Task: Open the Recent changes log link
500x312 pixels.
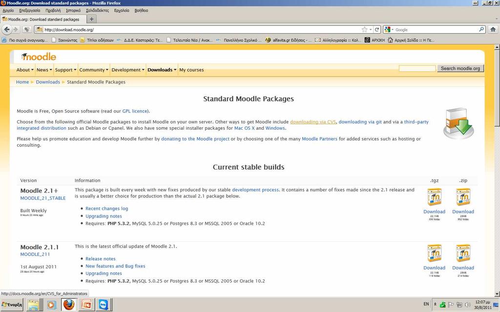Action: pyautogui.click(x=106, y=209)
